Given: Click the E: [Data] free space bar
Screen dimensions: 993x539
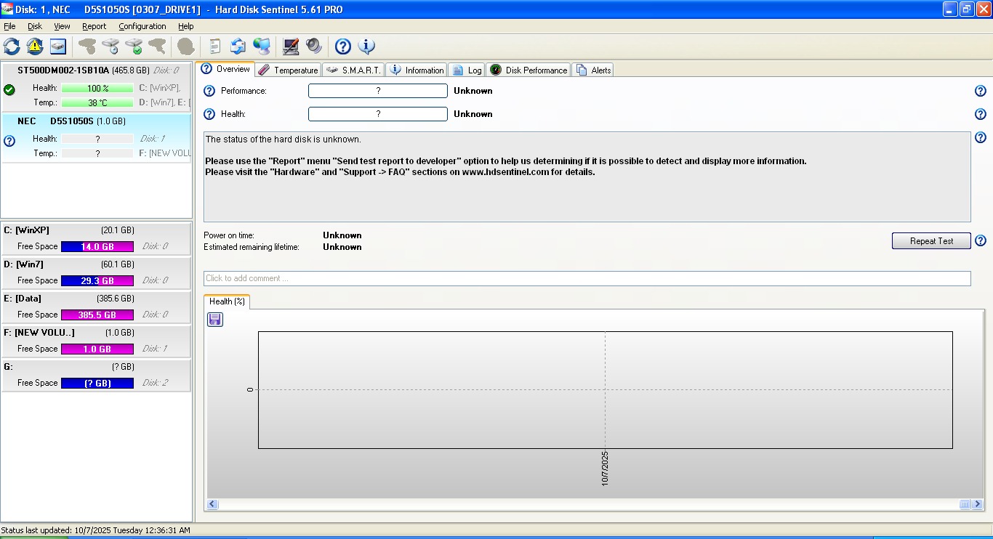Looking at the screenshot, I should tap(97, 315).
